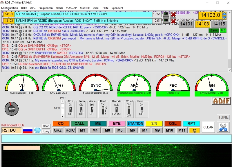Click PWR slider down arrow
This screenshot has width=232, height=167.
tap(62, 116)
